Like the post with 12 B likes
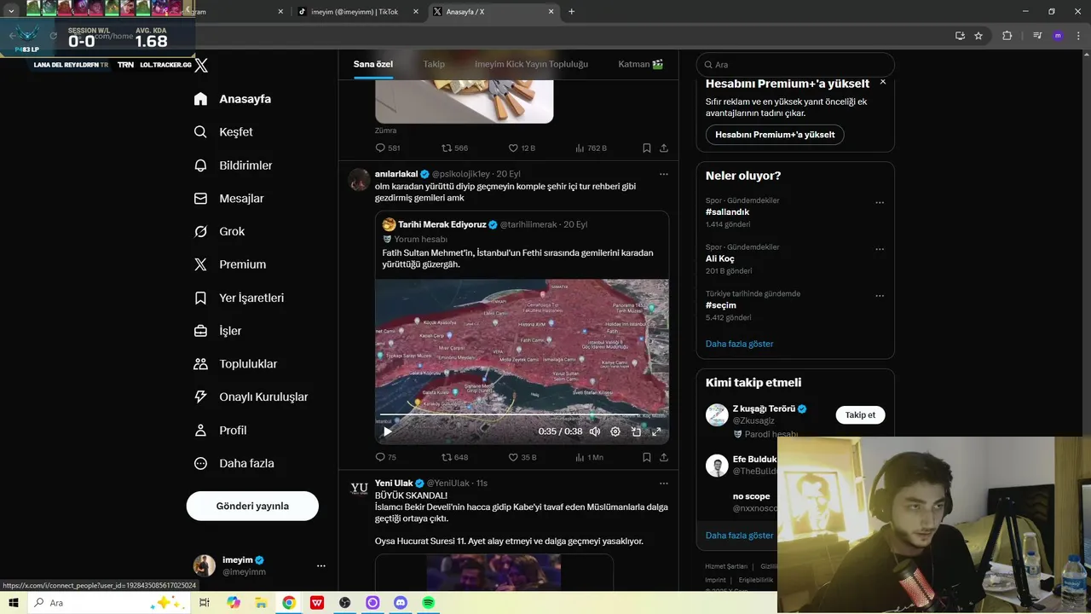The width and height of the screenshot is (1091, 614). pos(522,148)
